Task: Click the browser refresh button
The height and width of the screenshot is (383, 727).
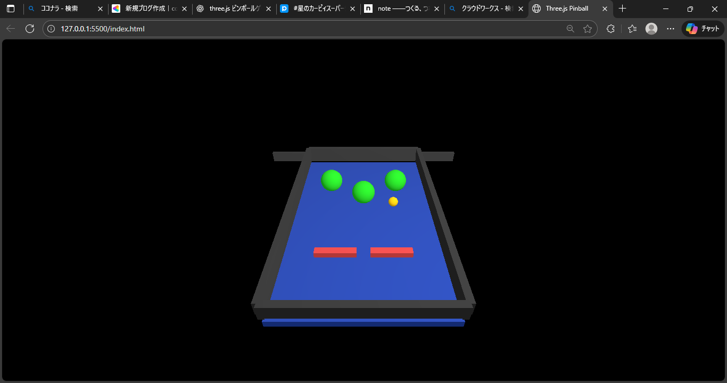Action: coord(30,29)
